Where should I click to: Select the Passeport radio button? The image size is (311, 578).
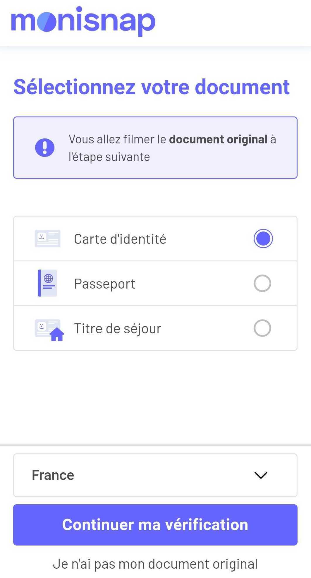pos(262,283)
